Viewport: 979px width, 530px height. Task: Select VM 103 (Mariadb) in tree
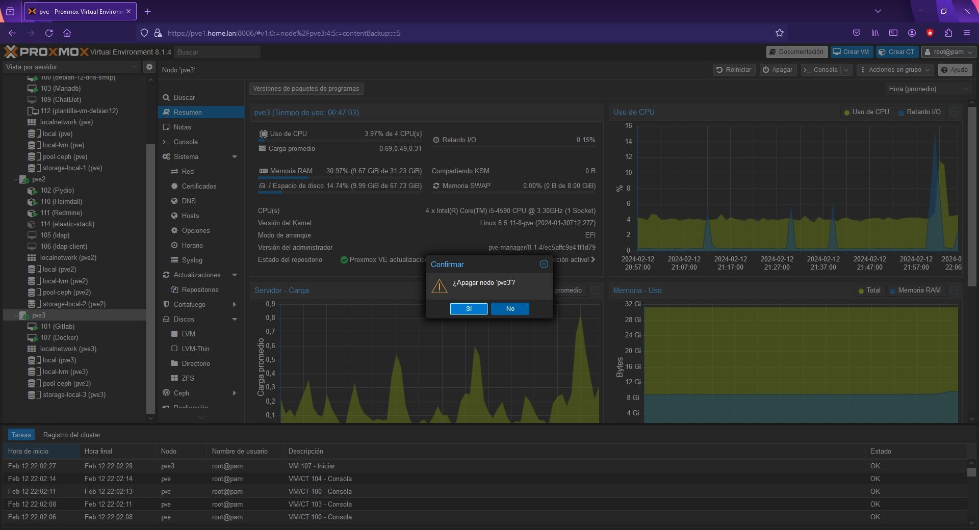[x=60, y=88]
